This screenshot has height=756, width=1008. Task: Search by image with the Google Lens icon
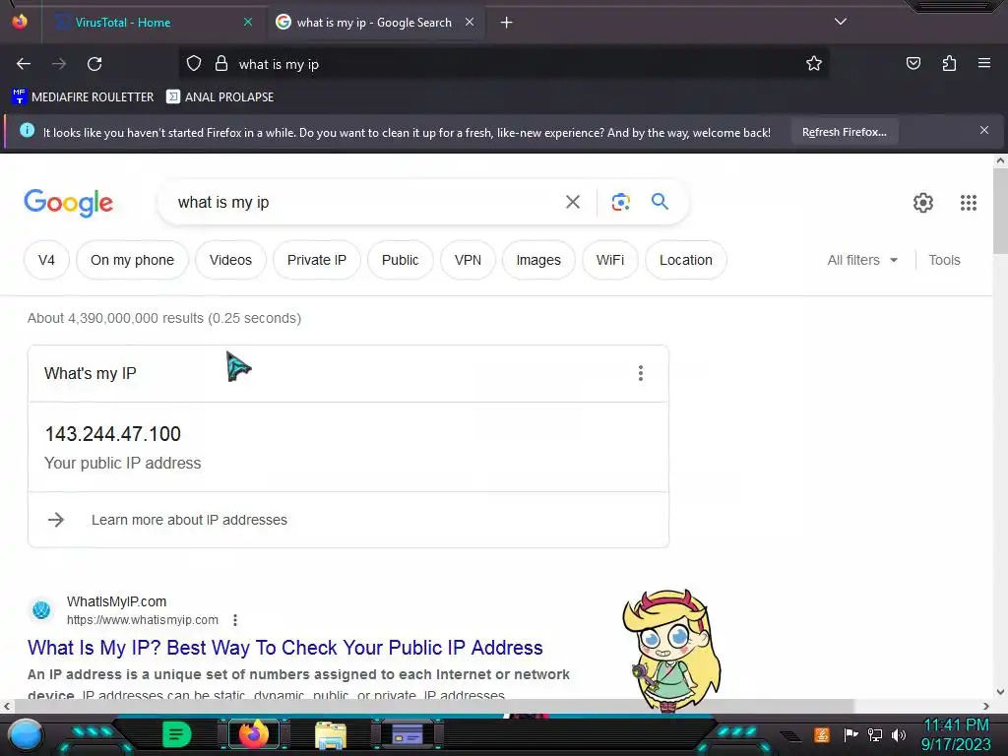click(620, 202)
